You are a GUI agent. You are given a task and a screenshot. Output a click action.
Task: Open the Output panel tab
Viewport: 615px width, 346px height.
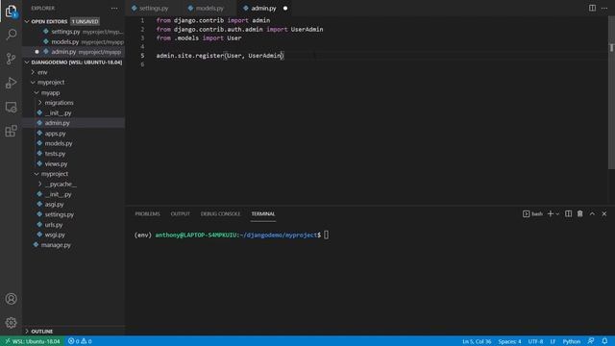181,214
